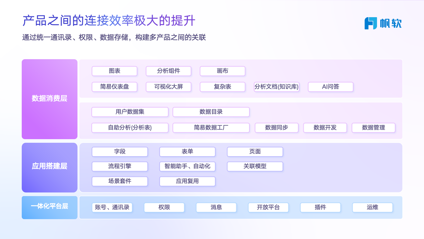
Task: Choose the 流程引擎 box
Action: (120, 166)
